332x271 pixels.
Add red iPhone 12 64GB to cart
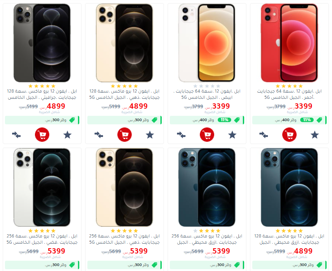click(289, 135)
